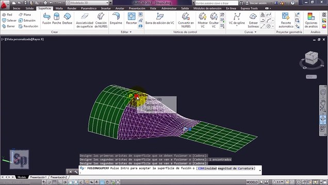The image size is (328, 185).
Task: Choose the Red network surface tool
Action: (x=7, y=14)
